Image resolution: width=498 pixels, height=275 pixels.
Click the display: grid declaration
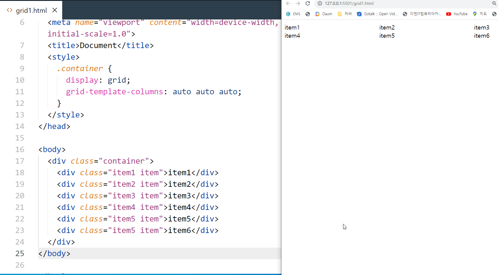pyautogui.click(x=98, y=80)
